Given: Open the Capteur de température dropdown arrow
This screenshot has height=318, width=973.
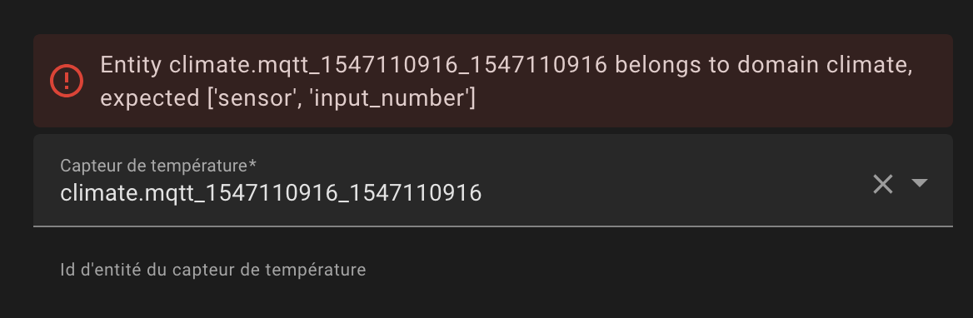Looking at the screenshot, I should pos(919,183).
